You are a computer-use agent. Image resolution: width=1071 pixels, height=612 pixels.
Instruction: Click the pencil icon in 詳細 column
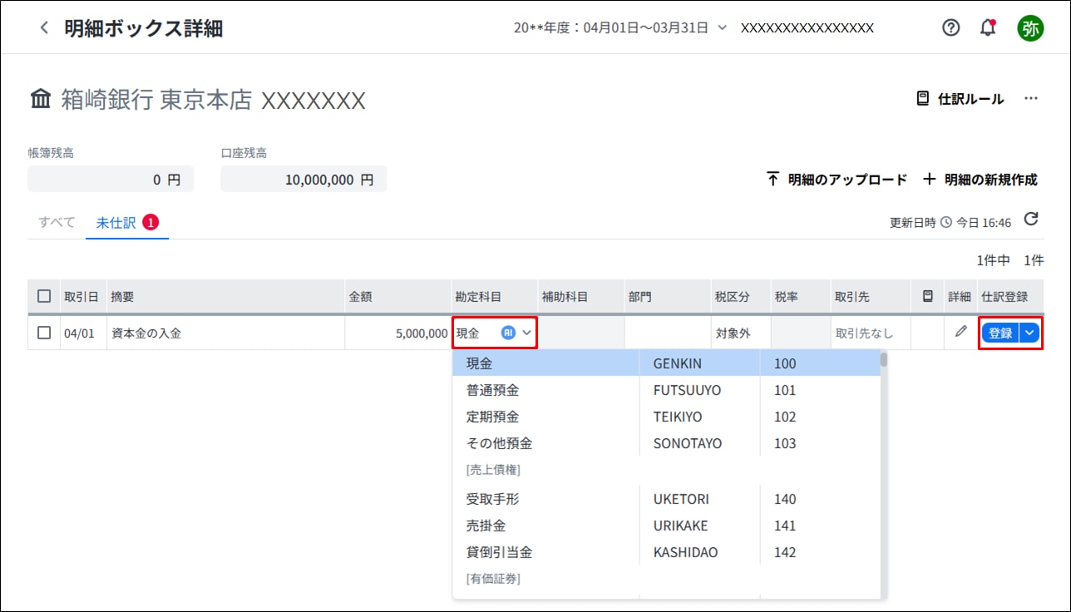tap(960, 332)
